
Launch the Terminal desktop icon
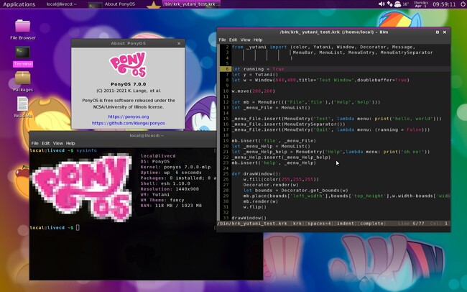click(x=22, y=54)
